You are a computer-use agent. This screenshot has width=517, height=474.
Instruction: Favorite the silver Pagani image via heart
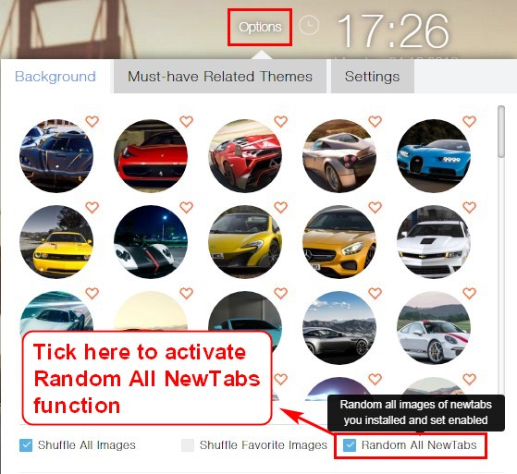click(x=375, y=122)
